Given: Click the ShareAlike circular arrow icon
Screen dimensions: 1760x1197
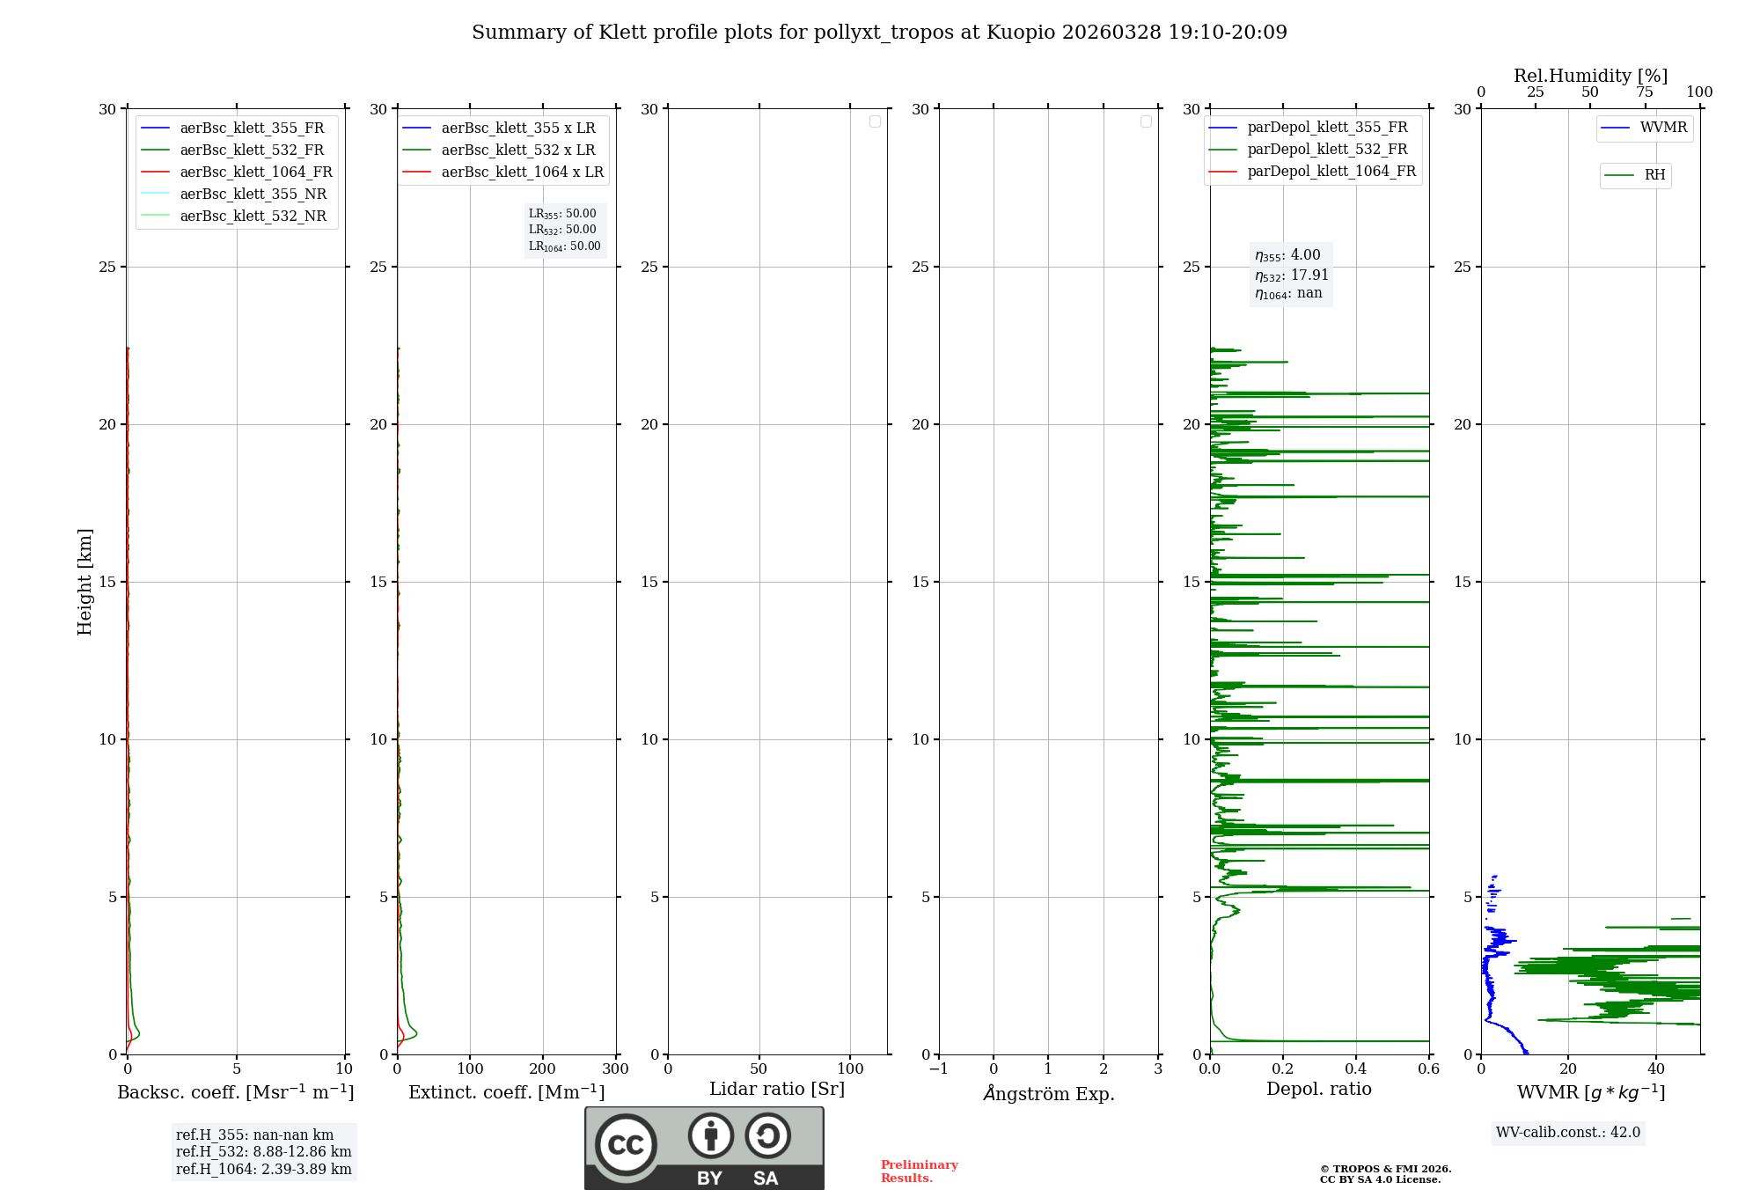Looking at the screenshot, I should [x=767, y=1135].
